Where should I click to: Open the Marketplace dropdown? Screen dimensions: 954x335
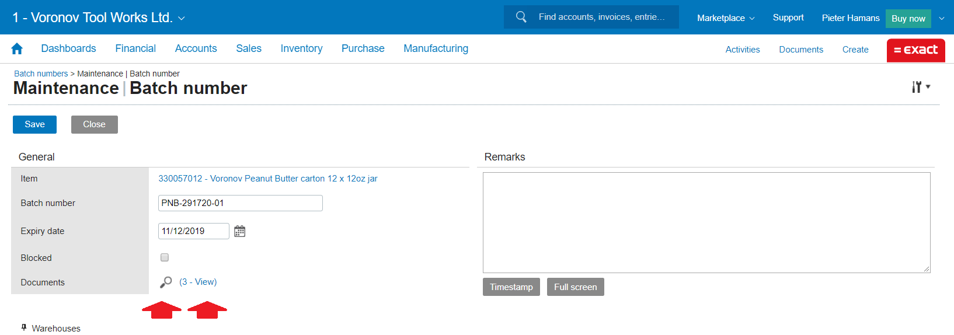coord(725,18)
